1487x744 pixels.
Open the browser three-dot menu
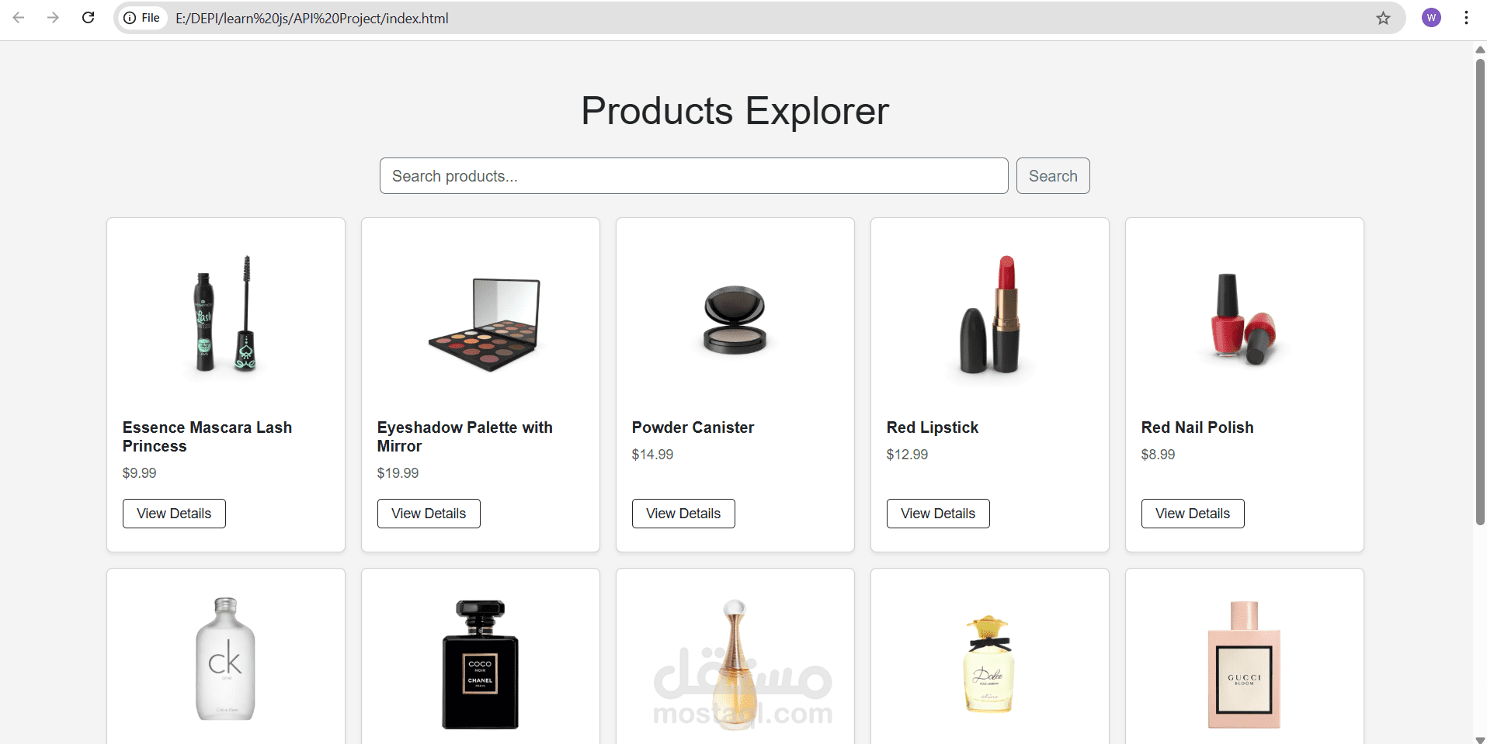[1466, 18]
